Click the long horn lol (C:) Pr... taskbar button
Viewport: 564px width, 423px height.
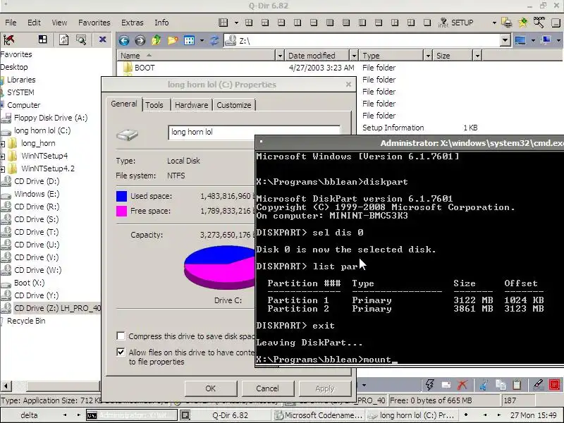412,415
